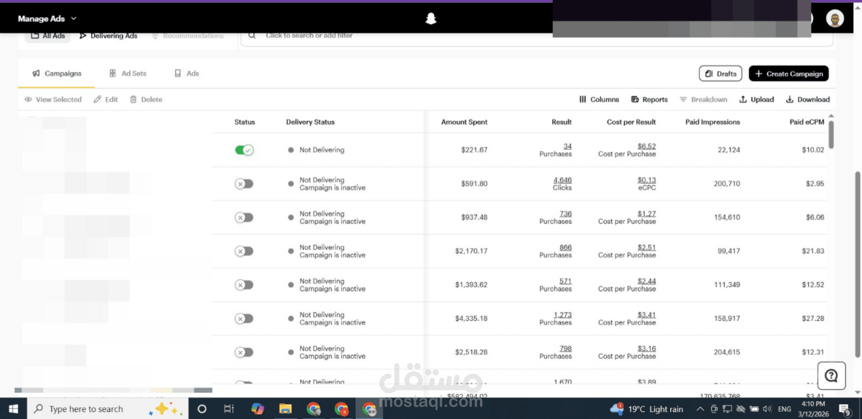Viewport: 862px width, 419px height.
Task: Click the table vertical scrollbar thumb
Action: point(831,135)
